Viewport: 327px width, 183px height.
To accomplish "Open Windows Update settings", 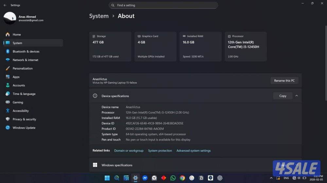I will [33, 128].
